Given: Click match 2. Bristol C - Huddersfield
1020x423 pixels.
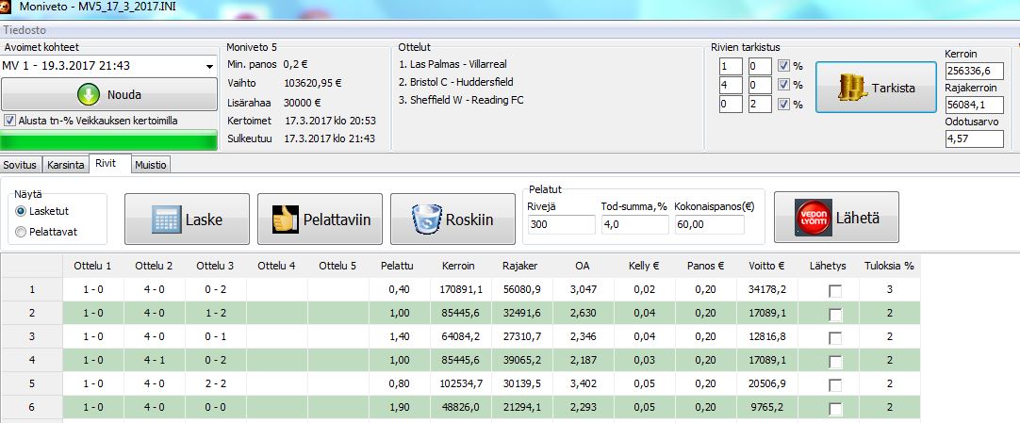Looking at the screenshot, I should (x=456, y=82).
